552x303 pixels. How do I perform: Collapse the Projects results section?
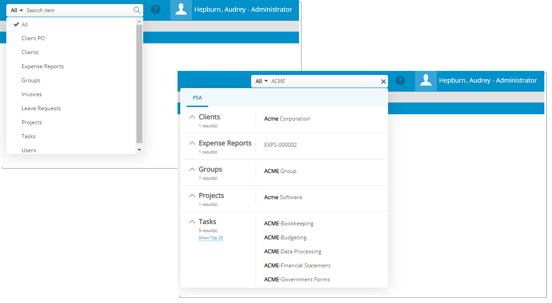(192, 196)
